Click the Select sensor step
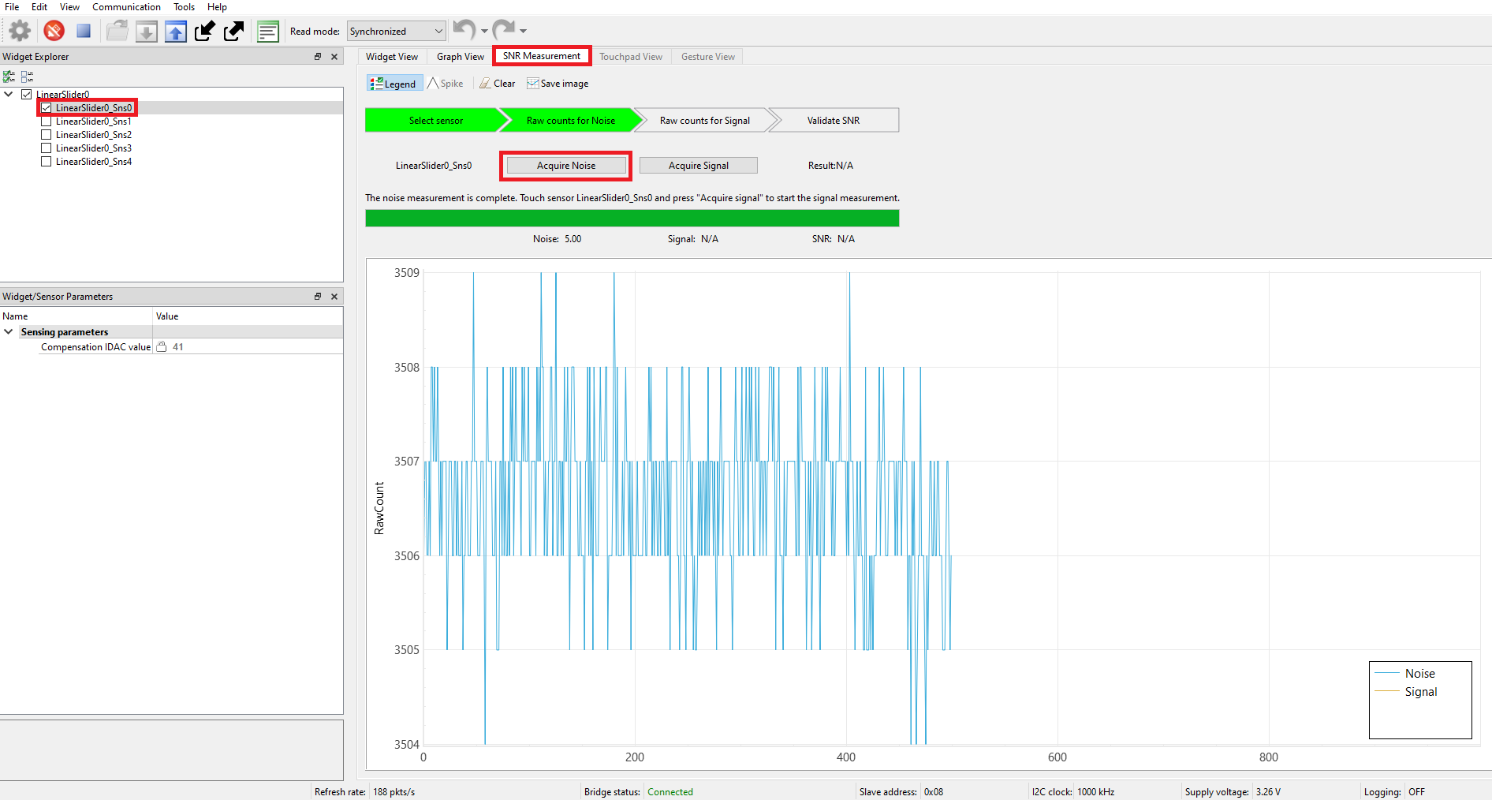 pos(435,121)
